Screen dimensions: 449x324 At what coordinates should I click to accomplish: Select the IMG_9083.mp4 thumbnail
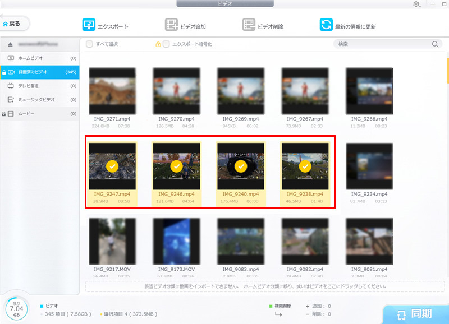tap(241, 242)
